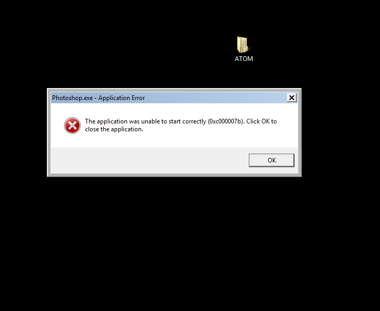Image resolution: width=380 pixels, height=311 pixels.
Task: Click the empty black desktop below the dialog
Action: tap(174, 243)
